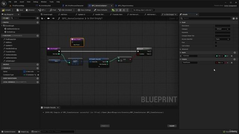239x134 pixels.
Task: Collapse the Variables section
Action: [x=2, y=68]
